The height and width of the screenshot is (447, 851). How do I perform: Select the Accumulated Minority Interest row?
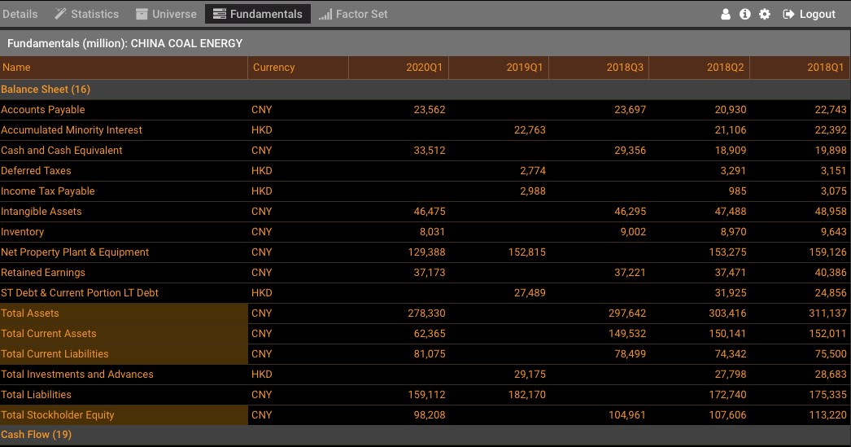pos(425,129)
